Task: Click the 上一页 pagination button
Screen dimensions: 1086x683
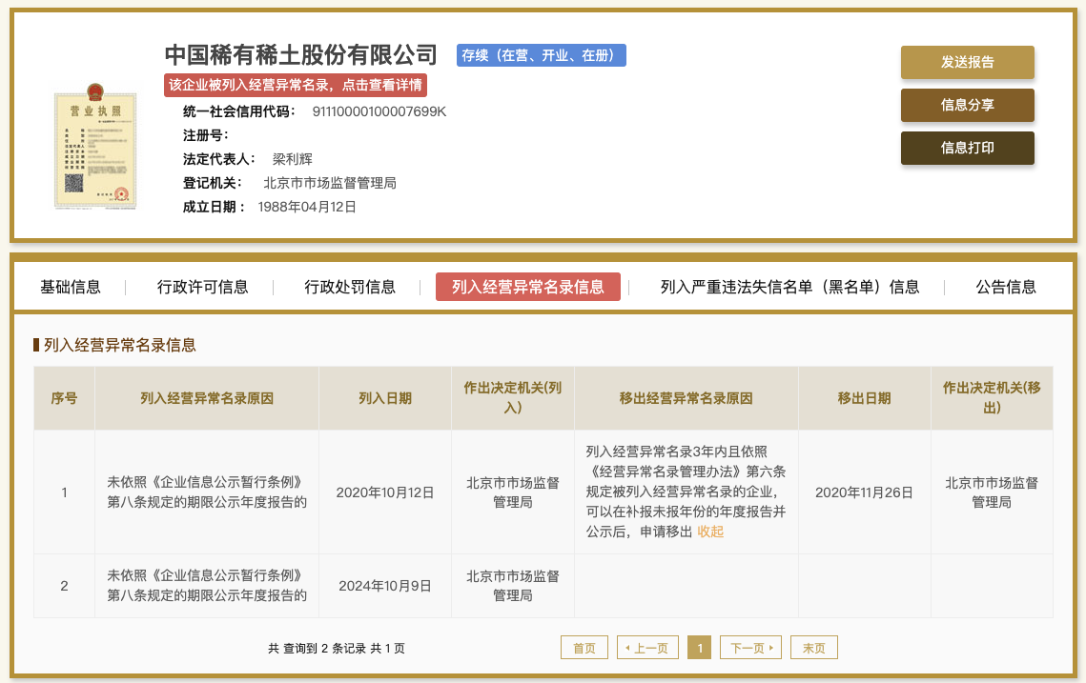Action: (647, 648)
